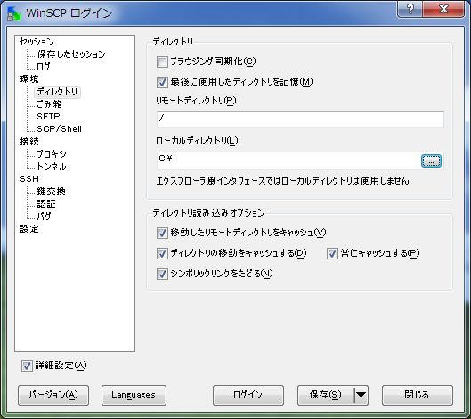The height and width of the screenshot is (419, 471).
Task: Disable the 詳細設定 checkbox
Action: [x=27, y=366]
